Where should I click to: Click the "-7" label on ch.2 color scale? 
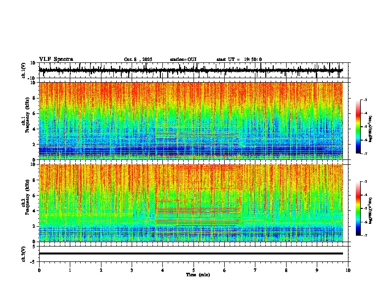point(365,236)
